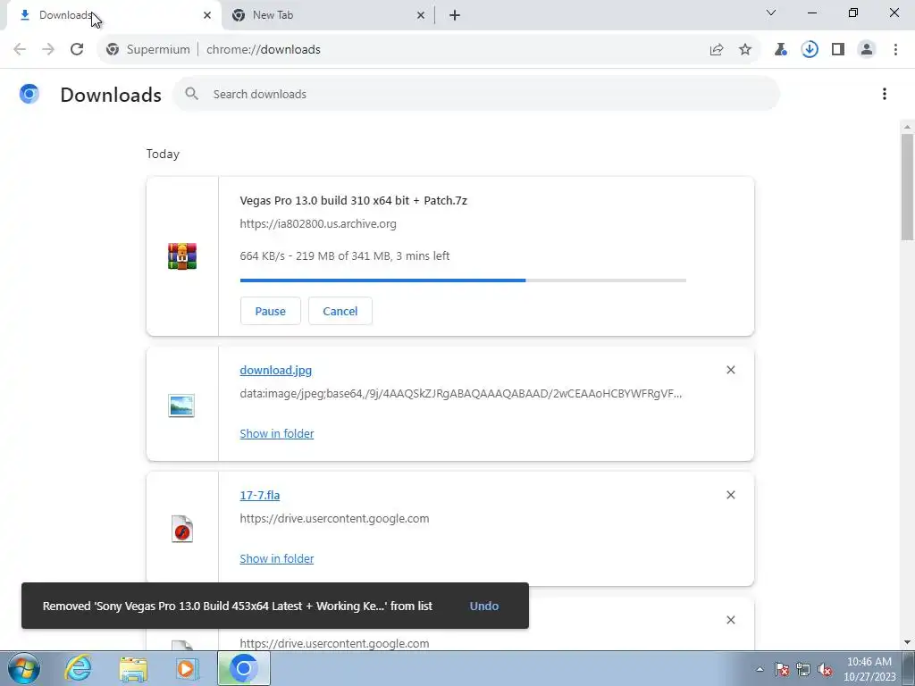Open the Chrome Labs flask icon
Viewport: 915px width, 686px height.
pyautogui.click(x=781, y=50)
